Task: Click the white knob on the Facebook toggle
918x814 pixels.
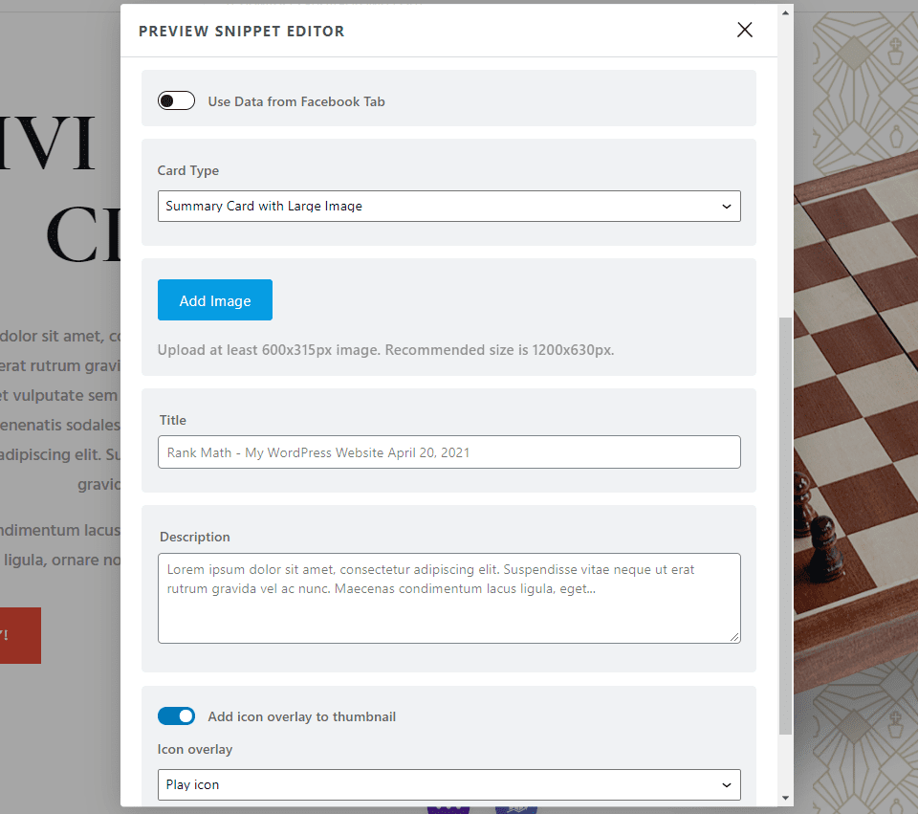Action: click(x=169, y=99)
